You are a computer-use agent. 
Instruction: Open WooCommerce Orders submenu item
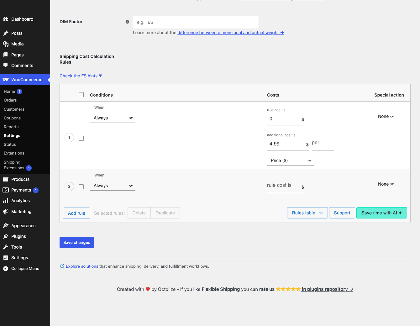tap(10, 100)
